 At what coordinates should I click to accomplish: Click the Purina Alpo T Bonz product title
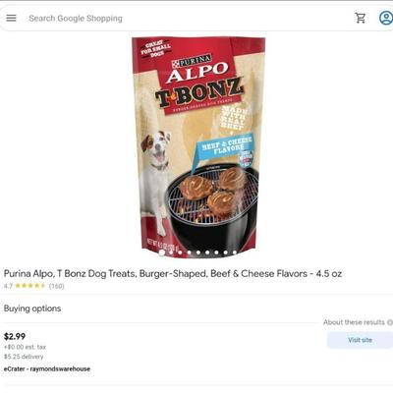(173, 273)
